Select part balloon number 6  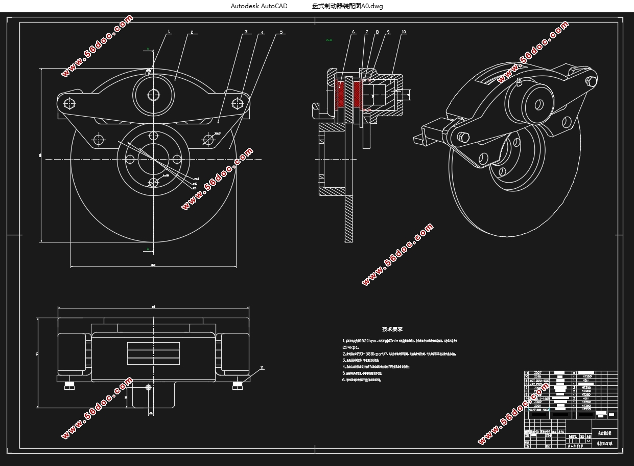pyautogui.click(x=353, y=32)
